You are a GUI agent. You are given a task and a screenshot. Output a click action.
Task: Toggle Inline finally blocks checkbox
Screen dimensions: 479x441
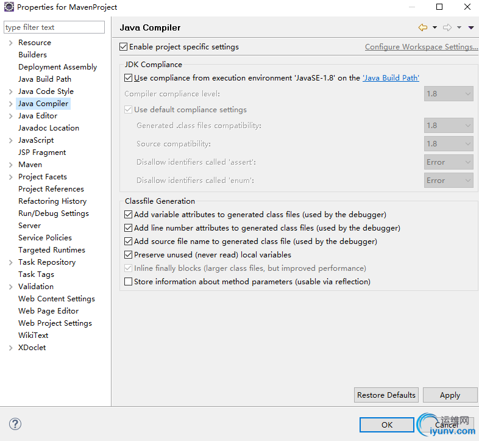(x=129, y=268)
